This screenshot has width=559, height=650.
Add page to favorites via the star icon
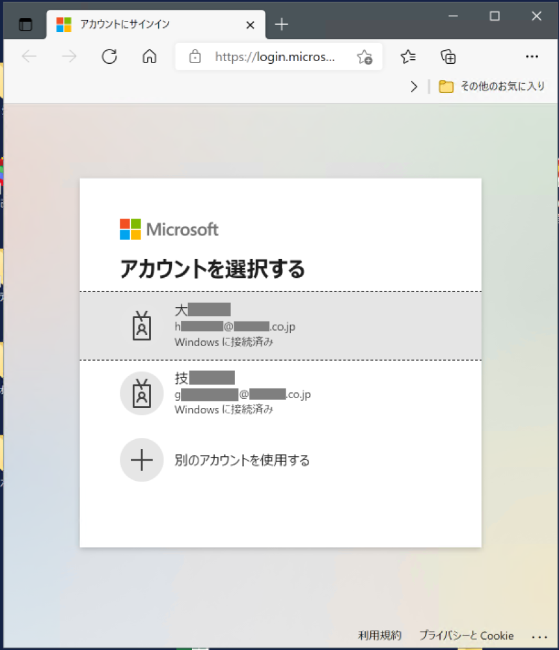(365, 57)
